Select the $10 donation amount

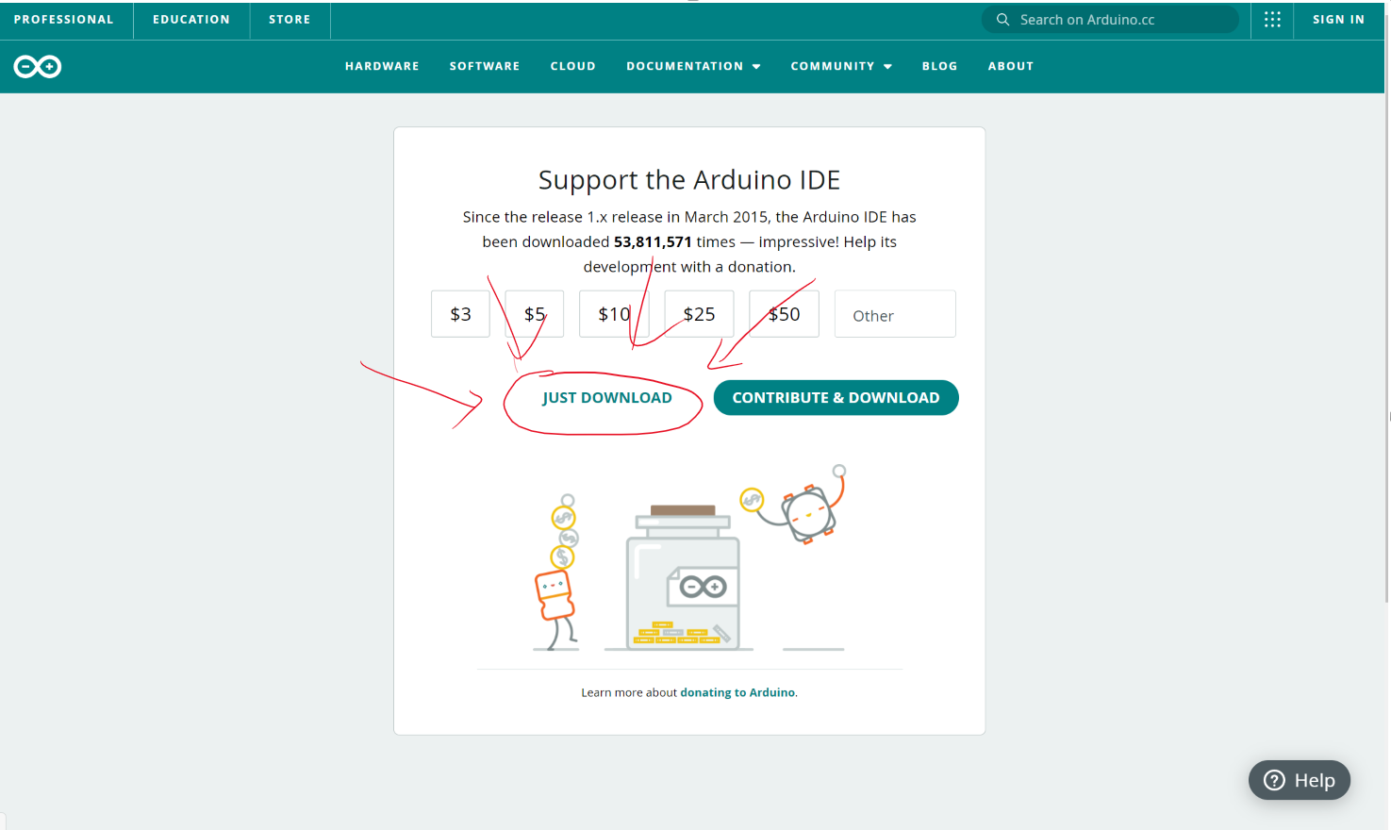point(614,314)
